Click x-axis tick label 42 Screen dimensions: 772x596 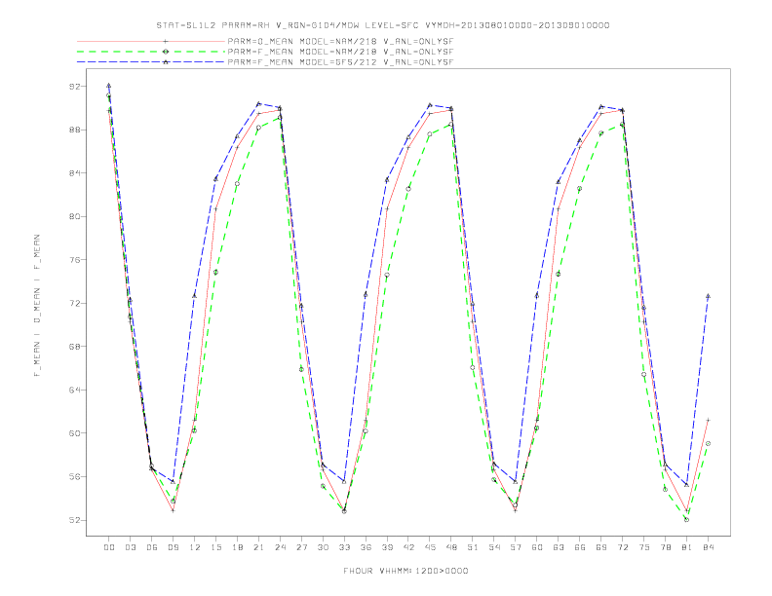point(408,547)
